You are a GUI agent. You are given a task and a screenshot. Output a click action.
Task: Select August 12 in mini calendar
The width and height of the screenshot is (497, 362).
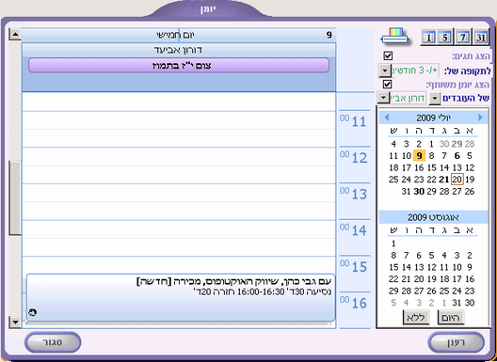tap(431, 267)
